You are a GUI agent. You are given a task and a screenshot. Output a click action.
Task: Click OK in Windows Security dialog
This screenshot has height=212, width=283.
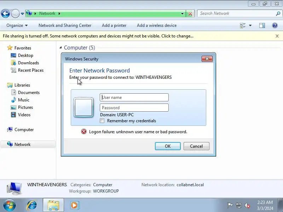click(x=168, y=146)
